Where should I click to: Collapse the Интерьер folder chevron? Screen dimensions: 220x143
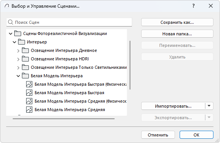pyautogui.click(x=15, y=42)
